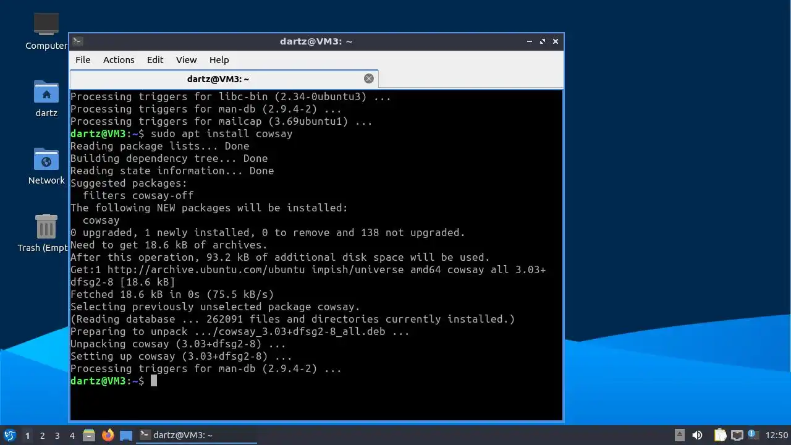Screen dimensions: 791x445
Task: Click the 'sudo apt install cowsay' command text
Action: pos(221,133)
